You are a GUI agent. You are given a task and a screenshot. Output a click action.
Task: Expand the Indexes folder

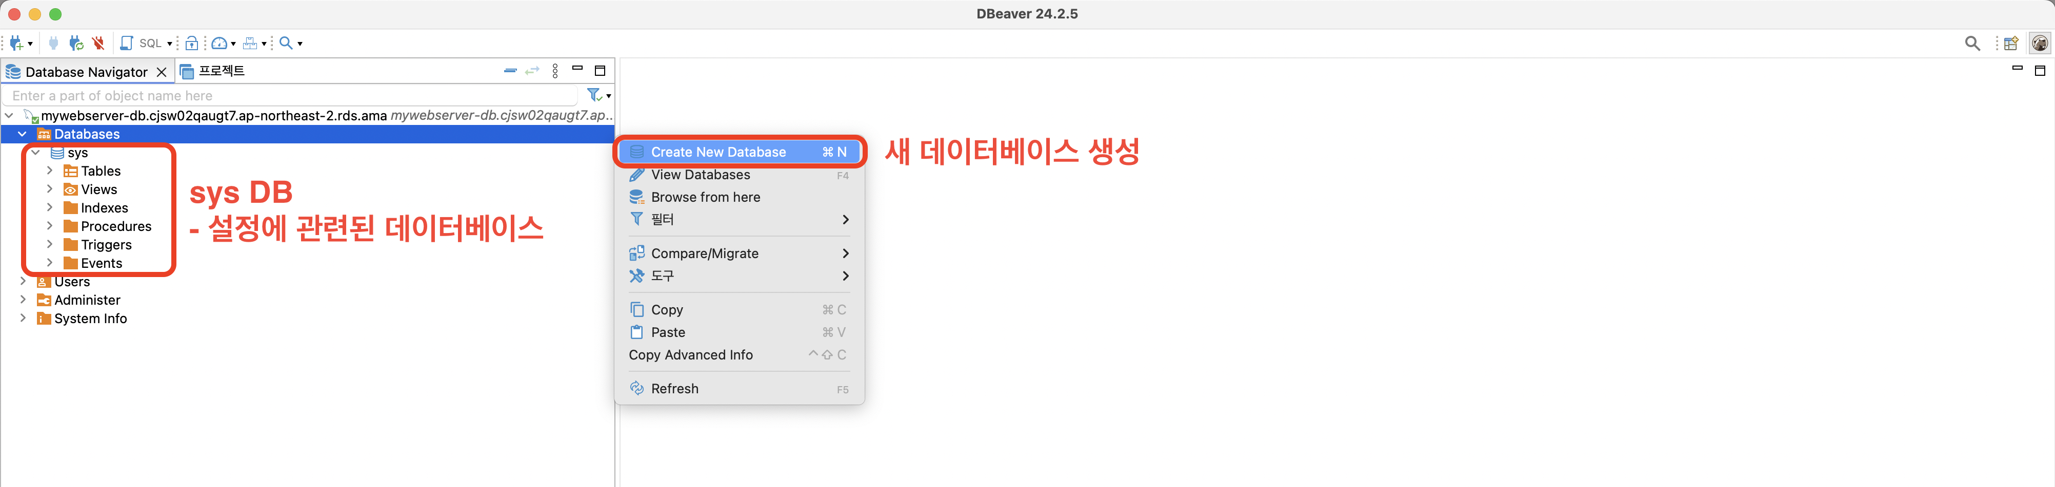pos(49,207)
